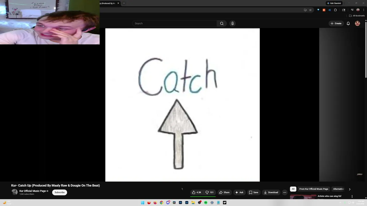Like the video showing 4.3K likes
Viewport: 367px width, 206px height.
pyautogui.click(x=197, y=192)
